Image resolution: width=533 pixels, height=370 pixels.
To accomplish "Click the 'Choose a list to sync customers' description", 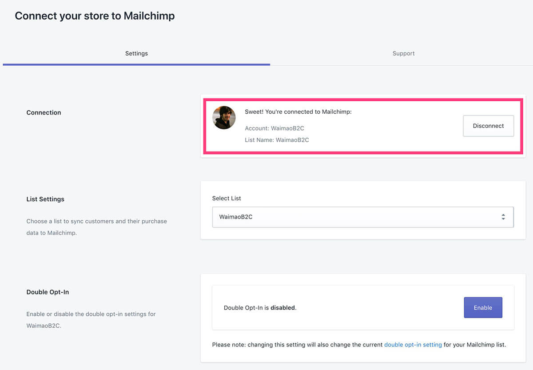I will click(97, 227).
